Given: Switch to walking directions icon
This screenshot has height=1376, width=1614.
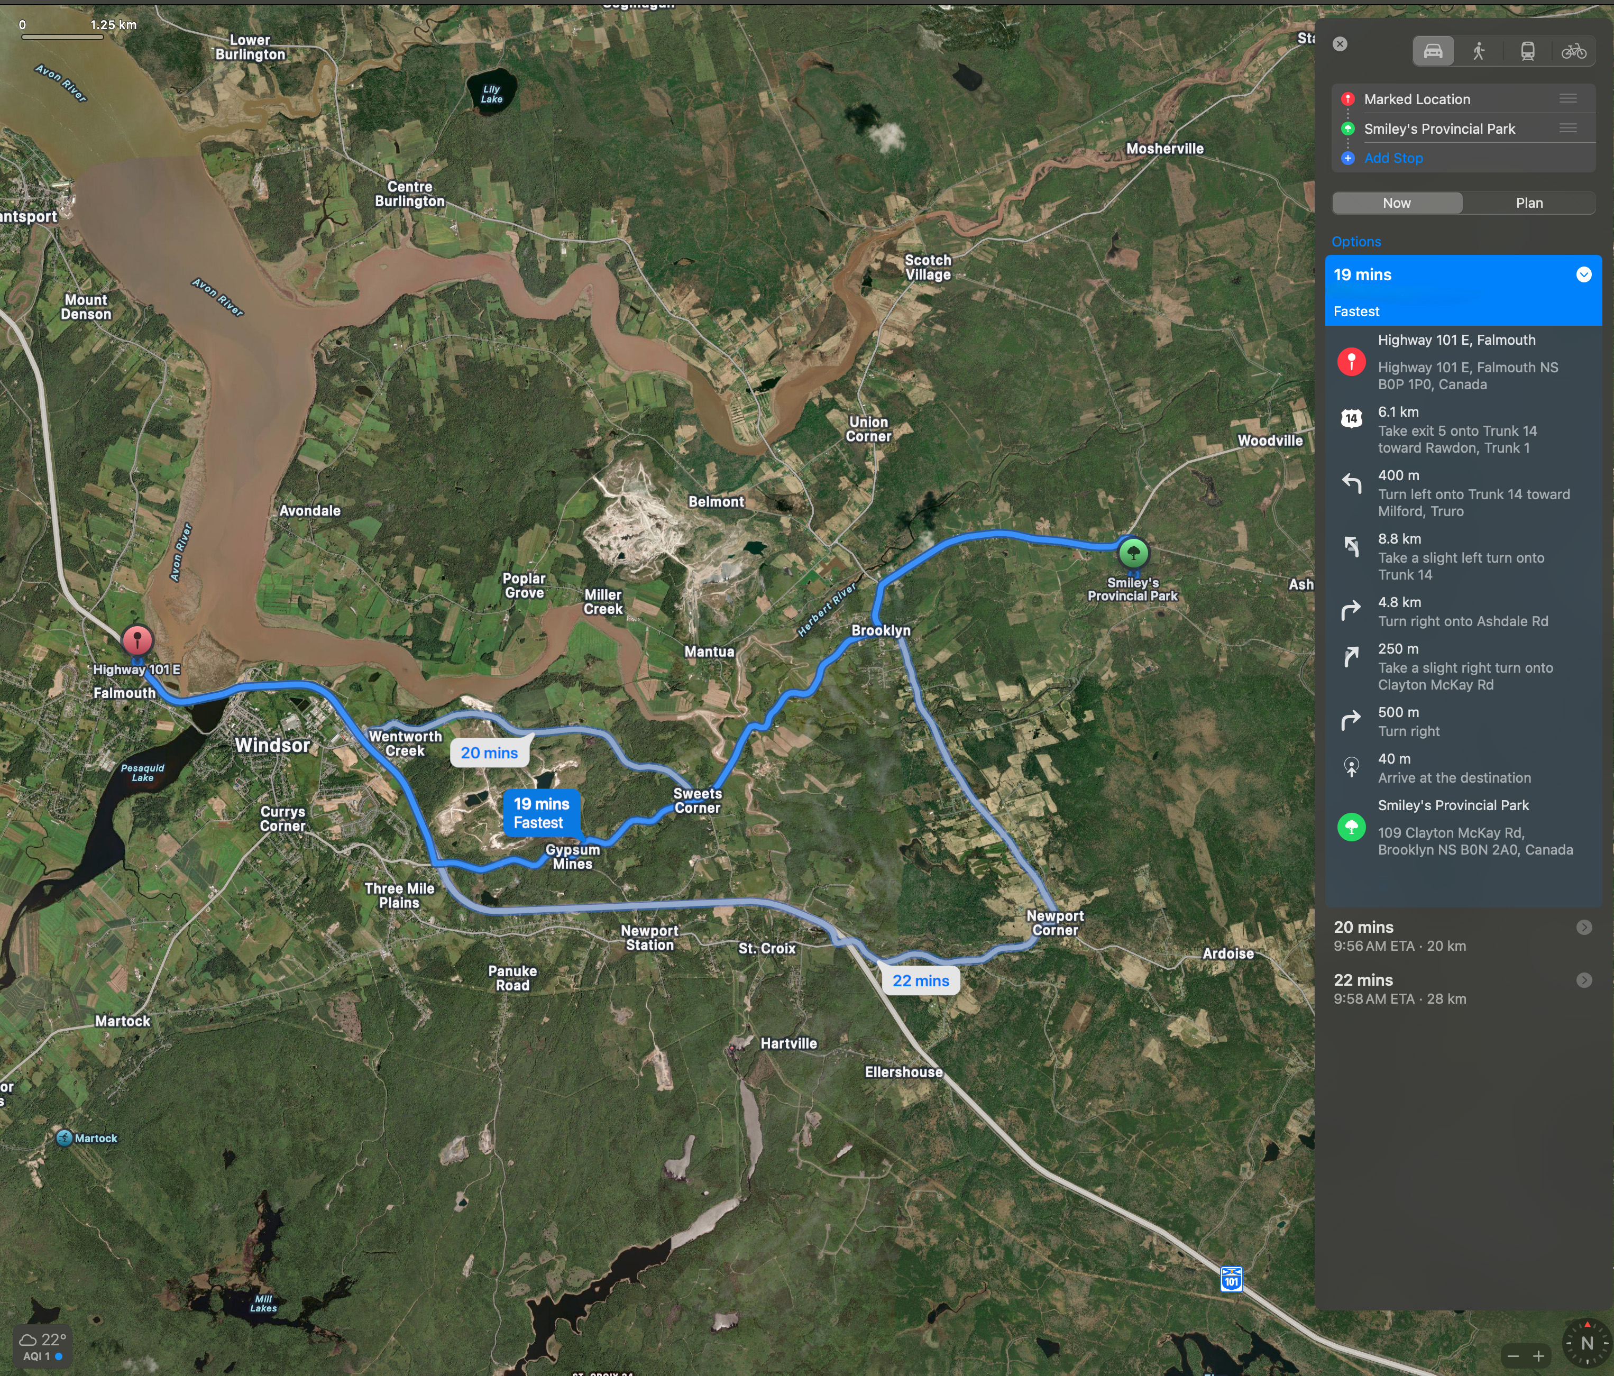Looking at the screenshot, I should (x=1479, y=51).
